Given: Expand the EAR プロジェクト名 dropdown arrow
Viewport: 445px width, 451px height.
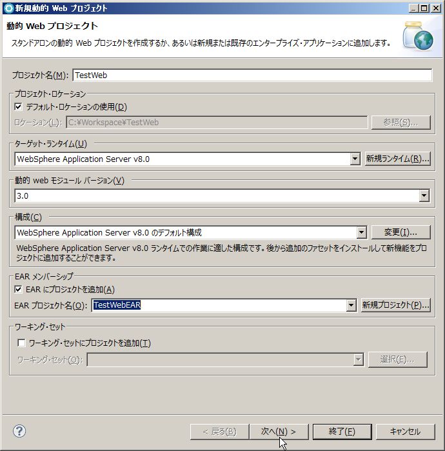Looking at the screenshot, I should (x=351, y=305).
